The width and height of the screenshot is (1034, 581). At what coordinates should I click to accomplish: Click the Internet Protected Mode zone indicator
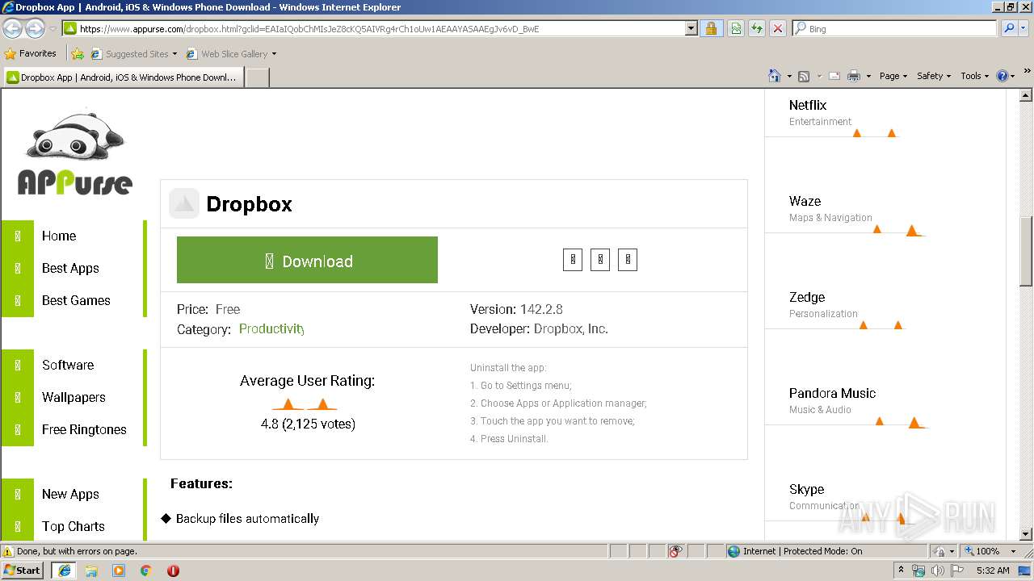pyautogui.click(x=795, y=551)
